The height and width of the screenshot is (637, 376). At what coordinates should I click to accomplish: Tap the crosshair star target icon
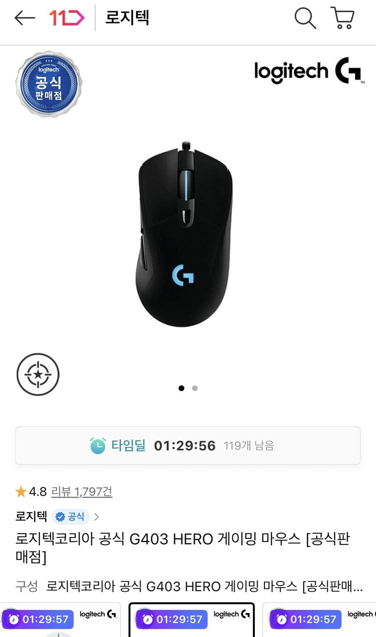pyautogui.click(x=38, y=375)
